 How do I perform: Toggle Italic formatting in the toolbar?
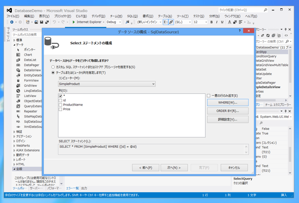click(217, 22)
